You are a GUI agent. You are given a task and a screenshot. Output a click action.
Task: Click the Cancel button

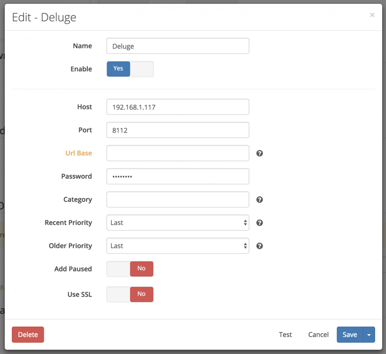coord(319,335)
